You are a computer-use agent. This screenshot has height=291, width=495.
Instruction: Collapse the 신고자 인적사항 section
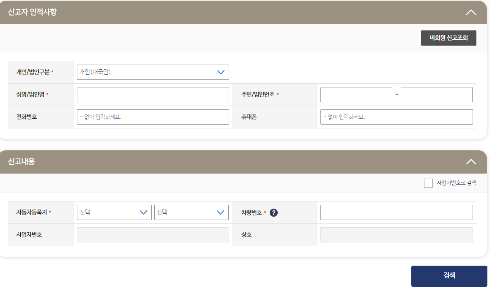tap(470, 13)
